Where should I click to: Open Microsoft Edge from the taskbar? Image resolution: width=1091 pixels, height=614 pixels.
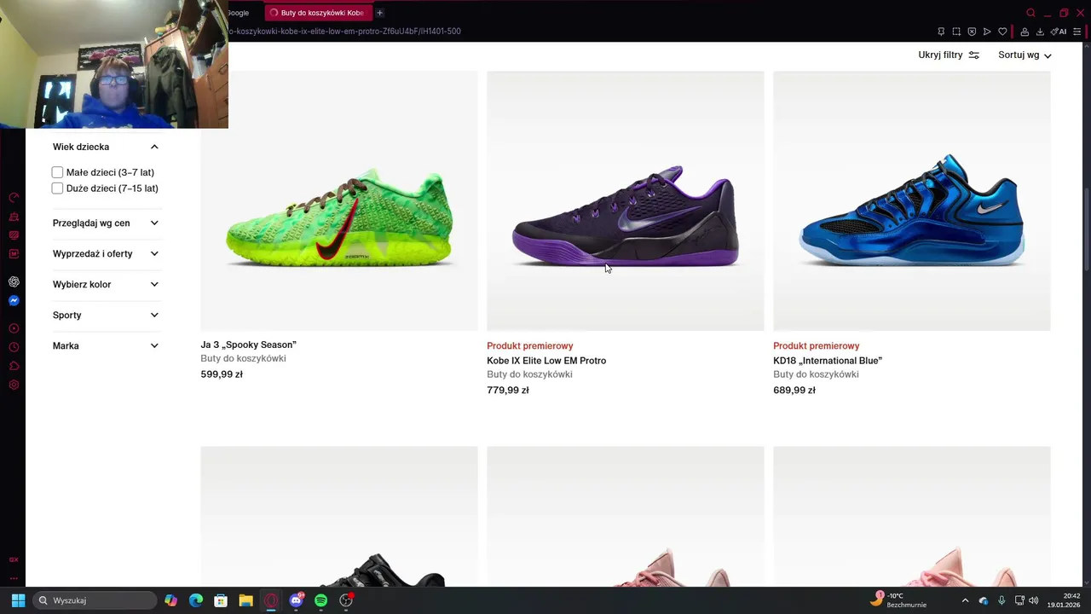point(196,600)
